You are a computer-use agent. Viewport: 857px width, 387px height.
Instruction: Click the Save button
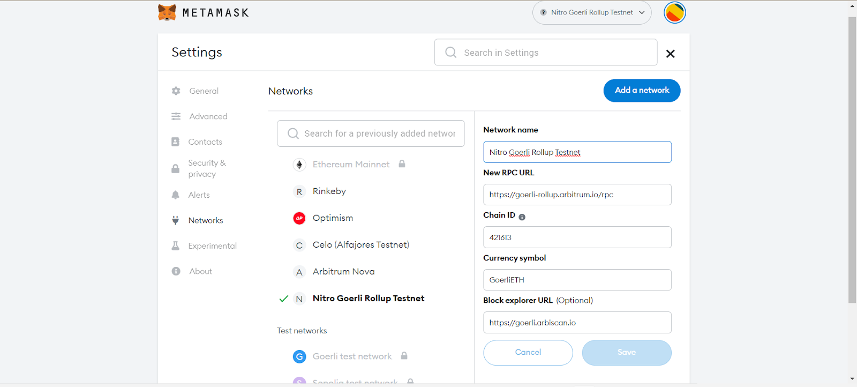point(626,353)
